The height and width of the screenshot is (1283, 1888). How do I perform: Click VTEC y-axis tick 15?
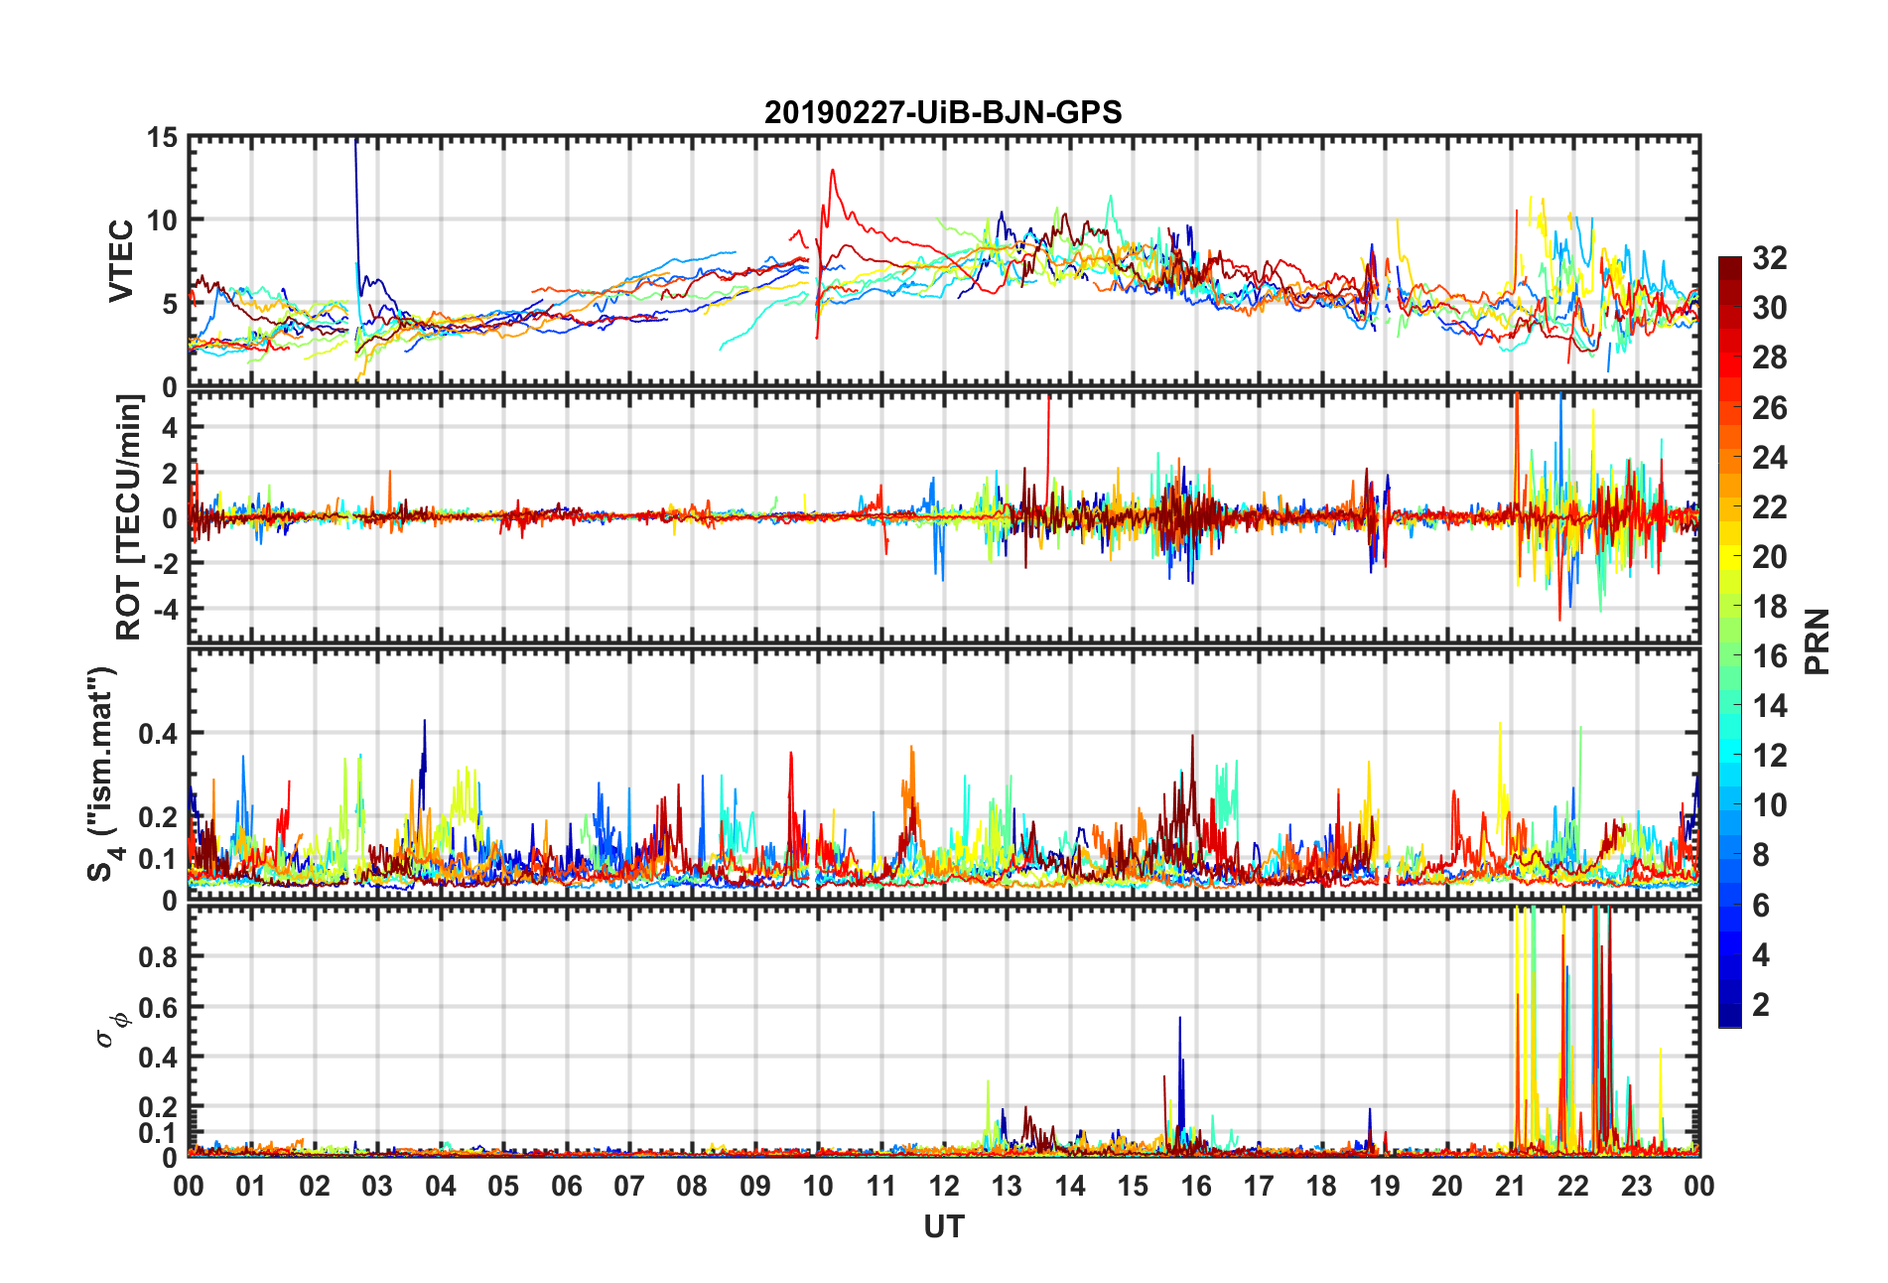coord(162,138)
